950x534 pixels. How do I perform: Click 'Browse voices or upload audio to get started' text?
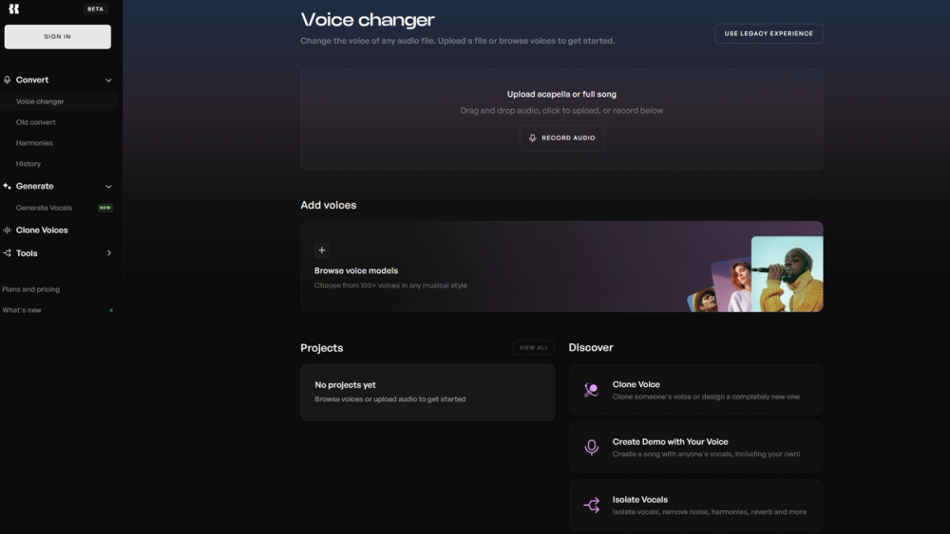point(390,399)
